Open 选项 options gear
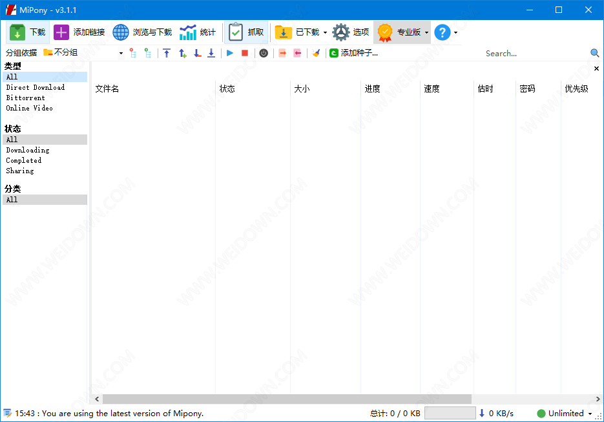 351,32
